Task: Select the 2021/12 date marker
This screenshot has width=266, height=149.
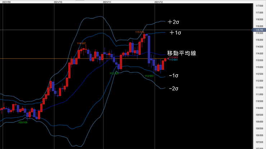Action: pos(159,2)
